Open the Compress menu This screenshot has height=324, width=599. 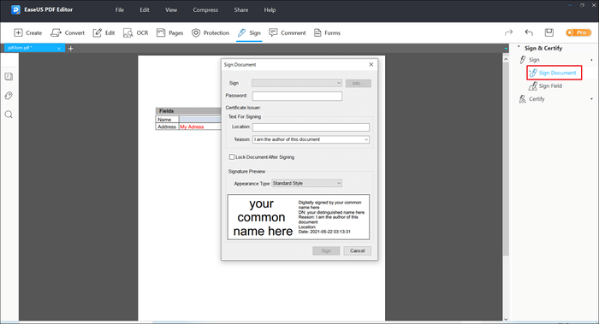coord(205,10)
